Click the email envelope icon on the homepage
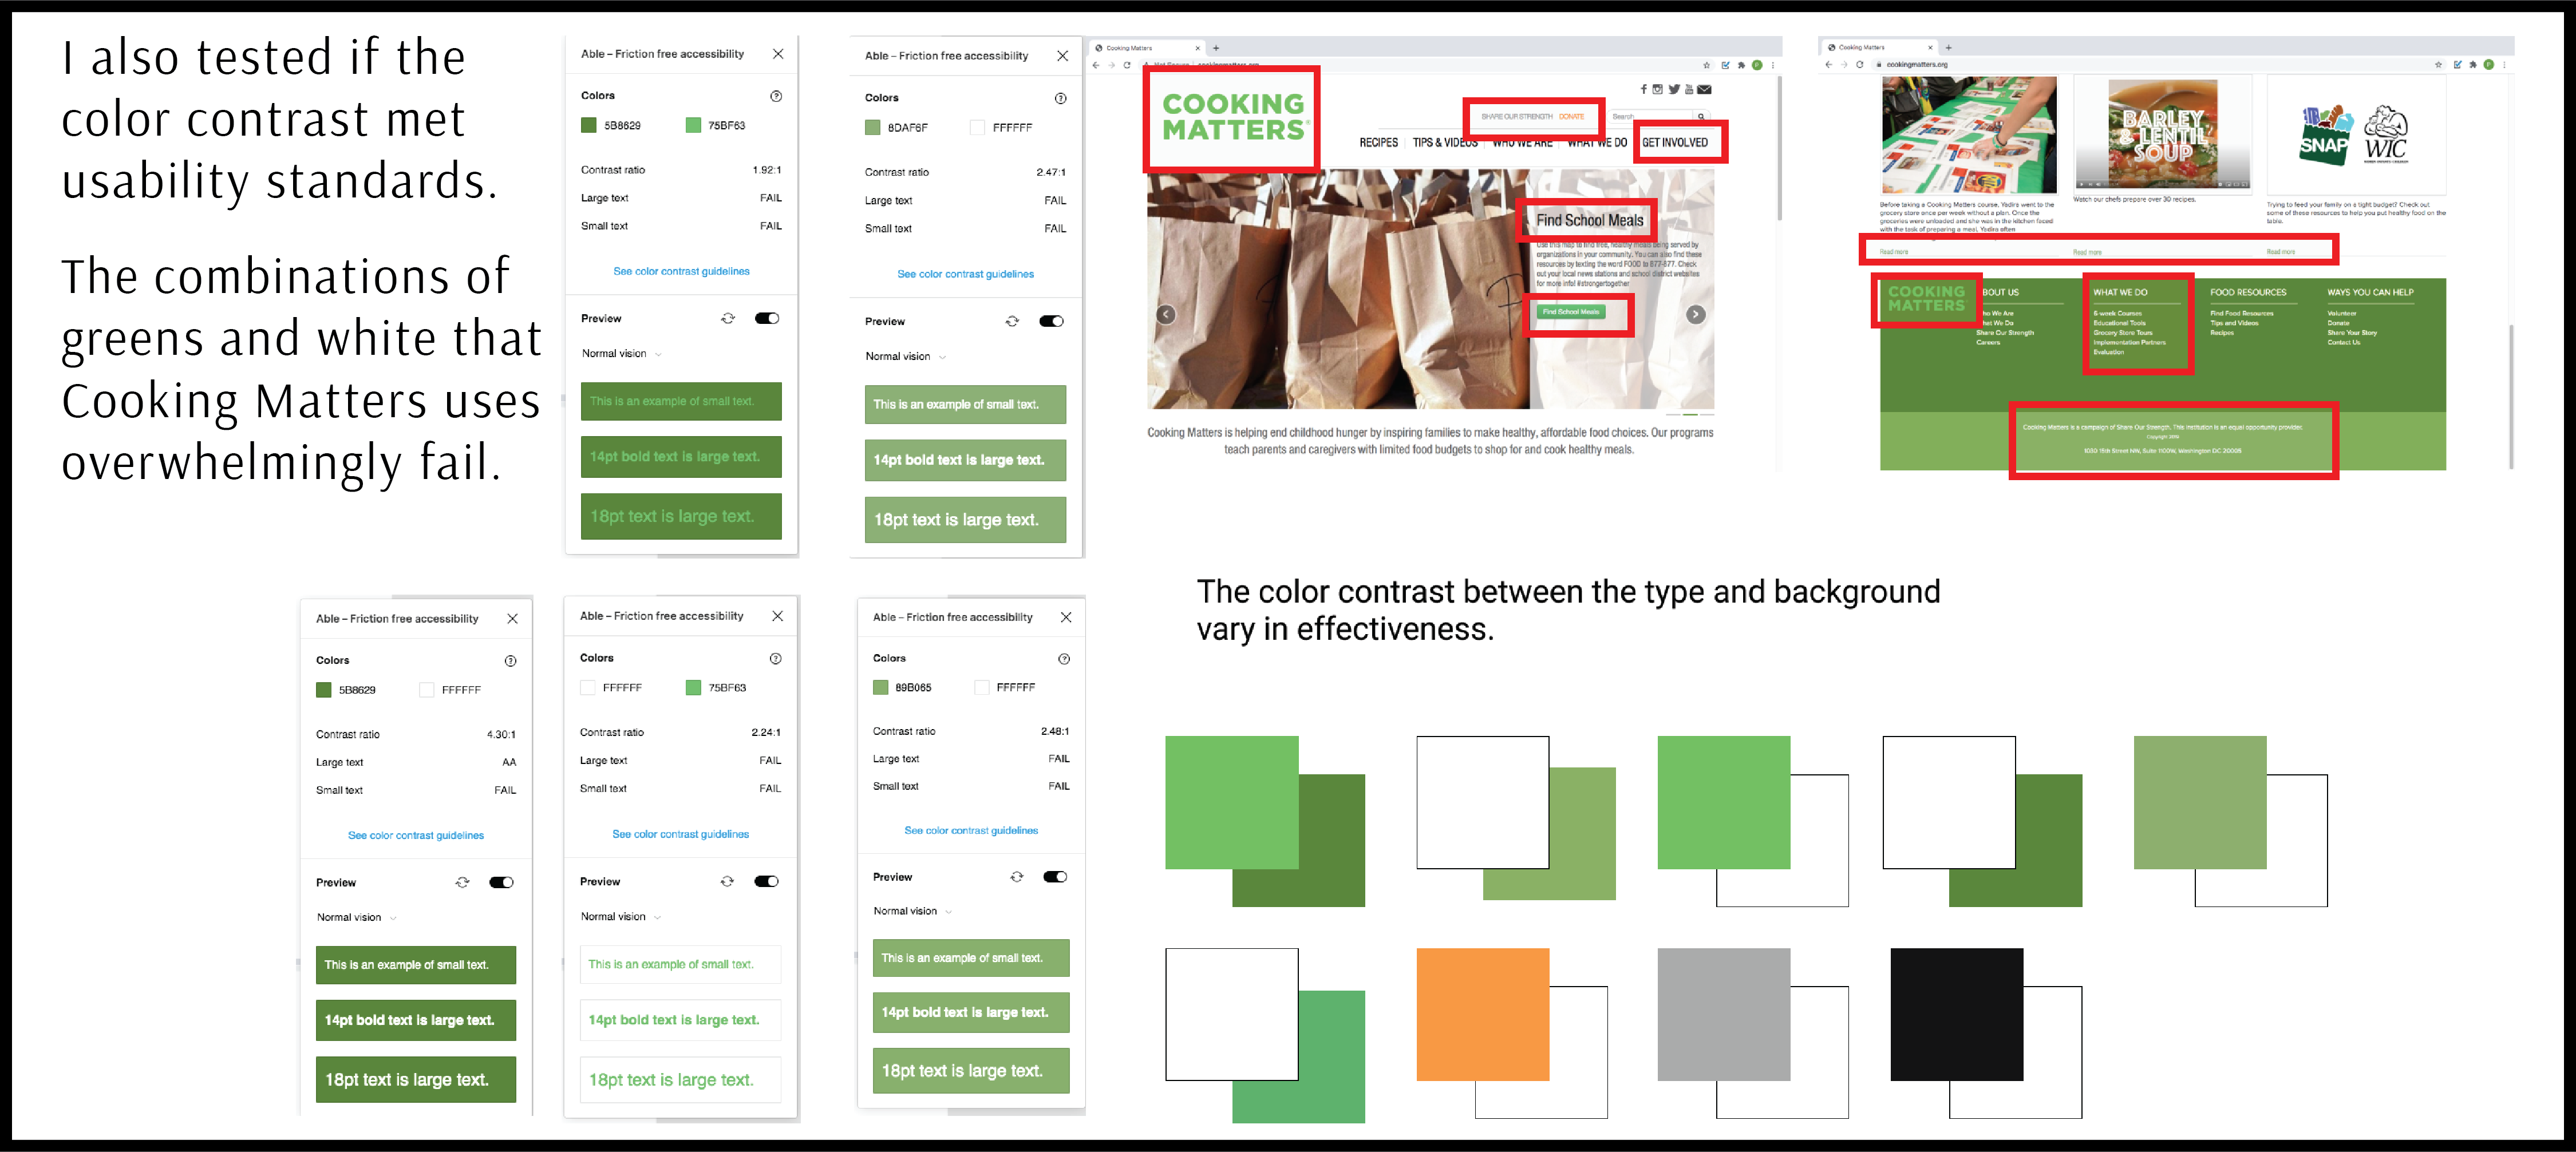 (x=1704, y=89)
